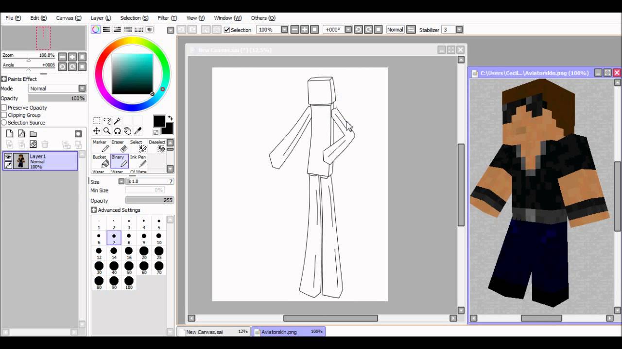622x349 pixels.
Task: Select Layer 1 thumbnail
Action: click(x=21, y=161)
